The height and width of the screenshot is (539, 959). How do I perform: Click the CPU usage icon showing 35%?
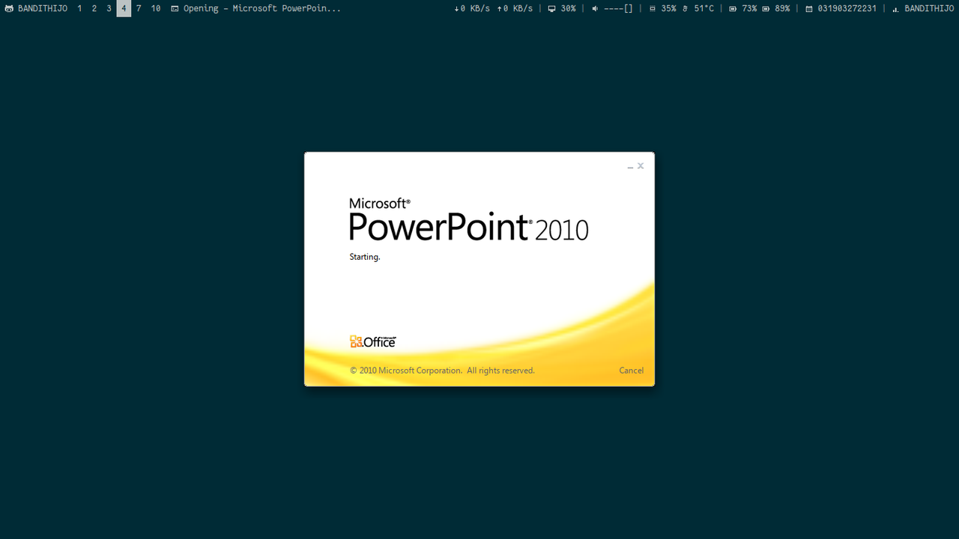point(652,8)
